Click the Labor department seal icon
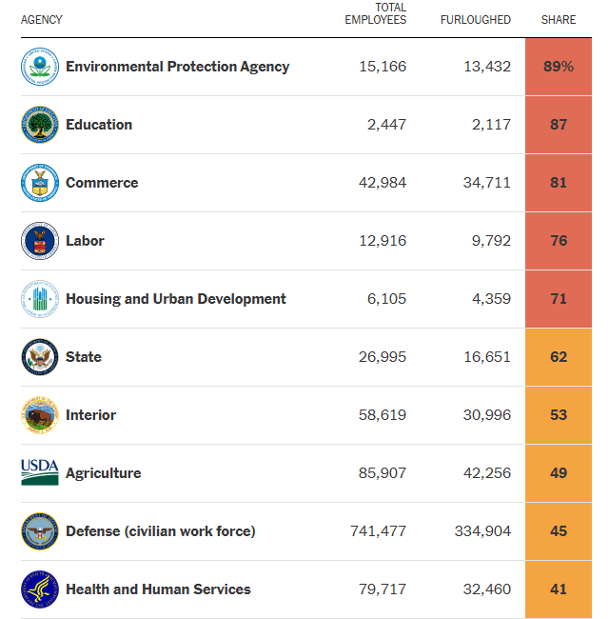609x619 pixels. (x=40, y=241)
